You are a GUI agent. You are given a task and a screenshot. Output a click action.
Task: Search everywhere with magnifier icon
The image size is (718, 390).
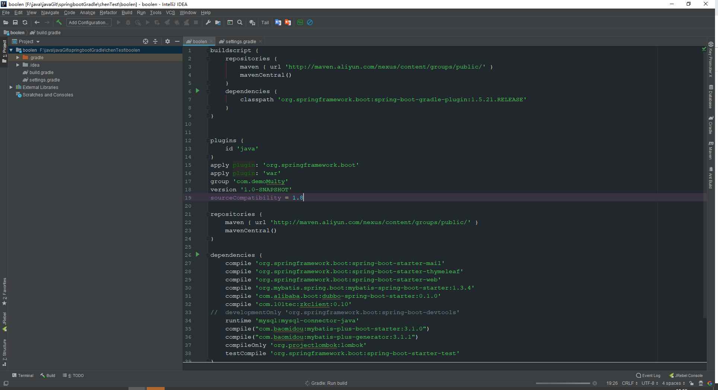(x=240, y=23)
